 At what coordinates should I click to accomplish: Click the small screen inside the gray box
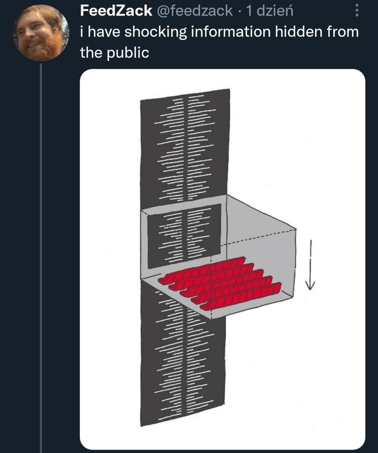pyautogui.click(x=184, y=236)
